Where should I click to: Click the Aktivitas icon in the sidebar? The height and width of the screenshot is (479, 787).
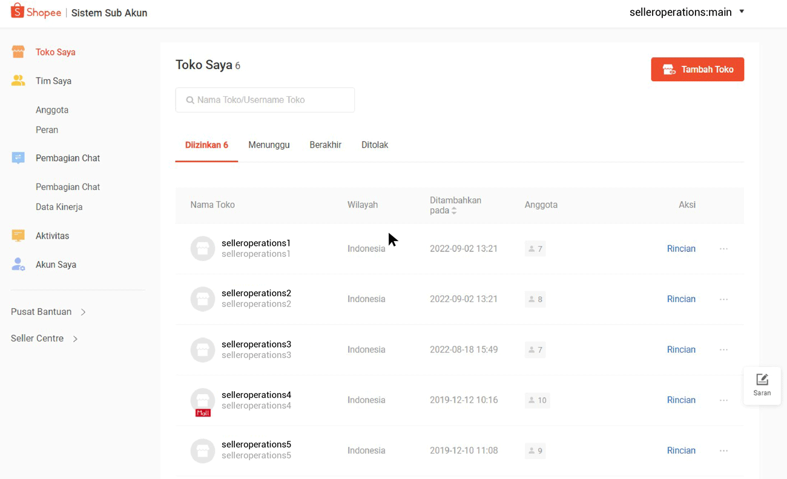pos(18,235)
